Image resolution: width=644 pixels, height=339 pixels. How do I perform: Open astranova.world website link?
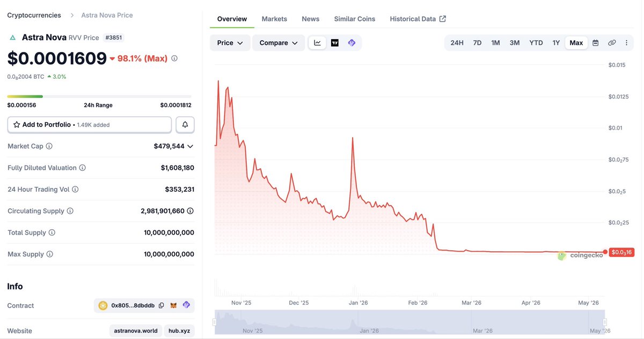[x=136, y=330]
